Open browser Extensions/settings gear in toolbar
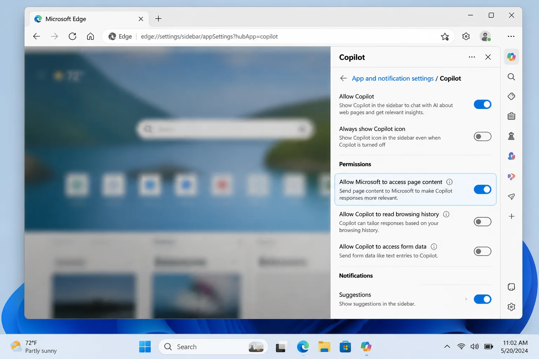The width and height of the screenshot is (539, 359). coord(466,36)
